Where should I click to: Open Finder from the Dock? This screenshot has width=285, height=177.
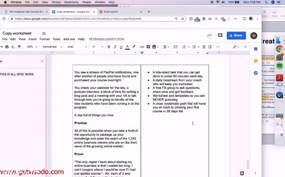(279, 40)
